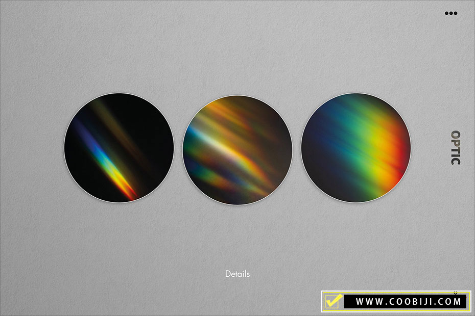The width and height of the screenshot is (475, 316).
Task: Select the right circular spectrum thumbnail
Action: [356, 147]
